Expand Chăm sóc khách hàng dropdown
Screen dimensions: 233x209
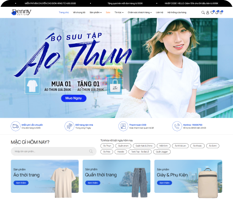tap(140, 12)
